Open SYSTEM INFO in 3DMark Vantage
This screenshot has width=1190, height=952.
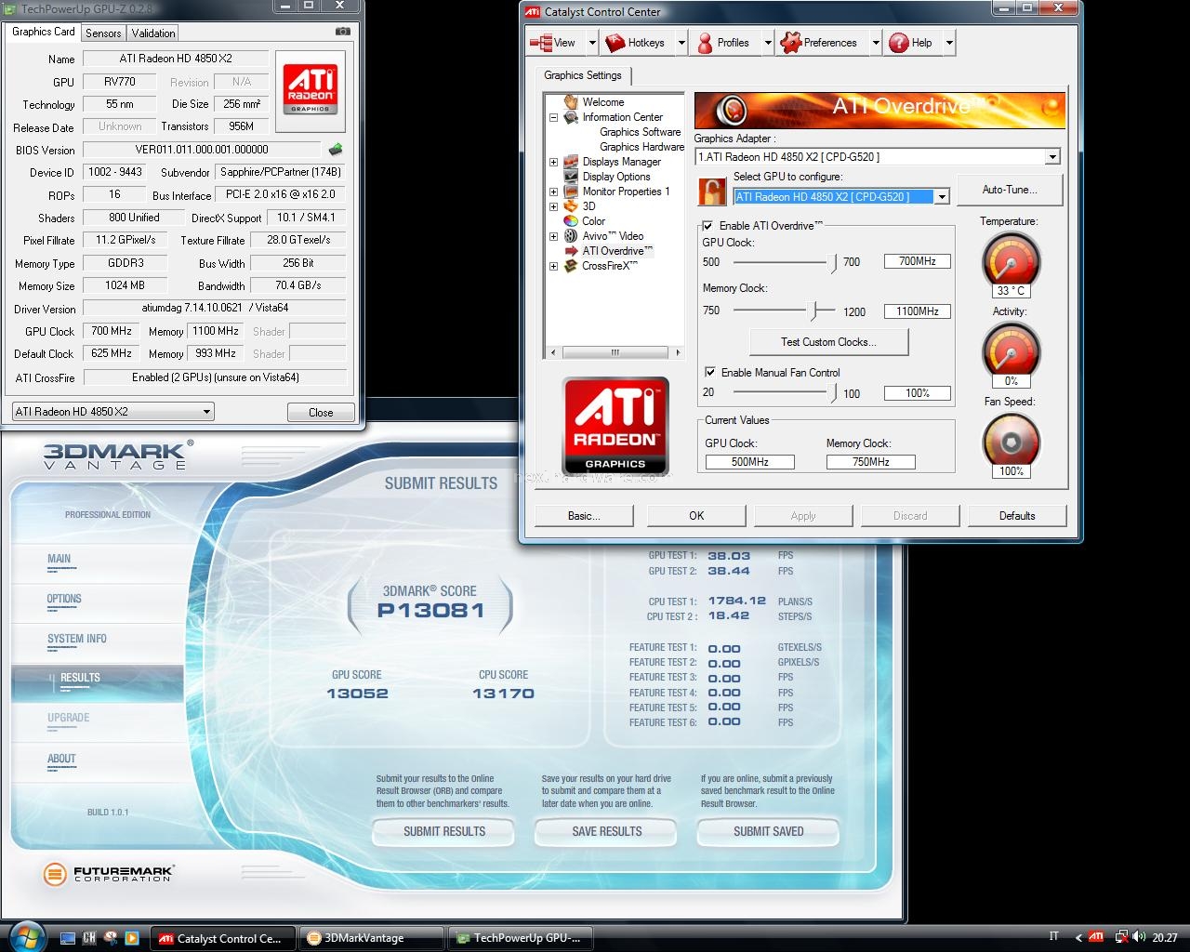pyautogui.click(x=77, y=639)
